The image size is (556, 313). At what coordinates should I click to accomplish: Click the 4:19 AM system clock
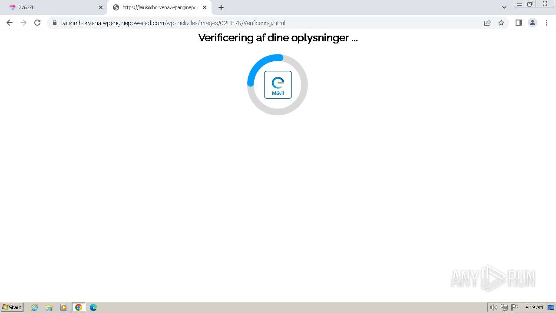(534, 307)
